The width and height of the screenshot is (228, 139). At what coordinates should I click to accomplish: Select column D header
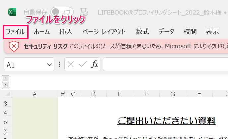tap(93, 94)
